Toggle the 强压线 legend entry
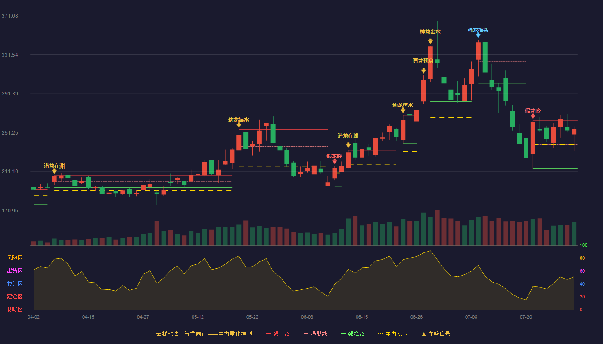This screenshot has height=344, width=603. click(278, 334)
